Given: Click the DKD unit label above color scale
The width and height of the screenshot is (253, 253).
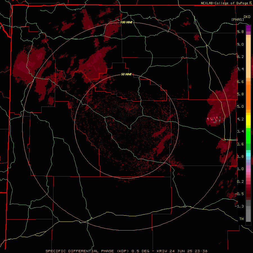Looking at the screenshot, I should coord(247,17).
